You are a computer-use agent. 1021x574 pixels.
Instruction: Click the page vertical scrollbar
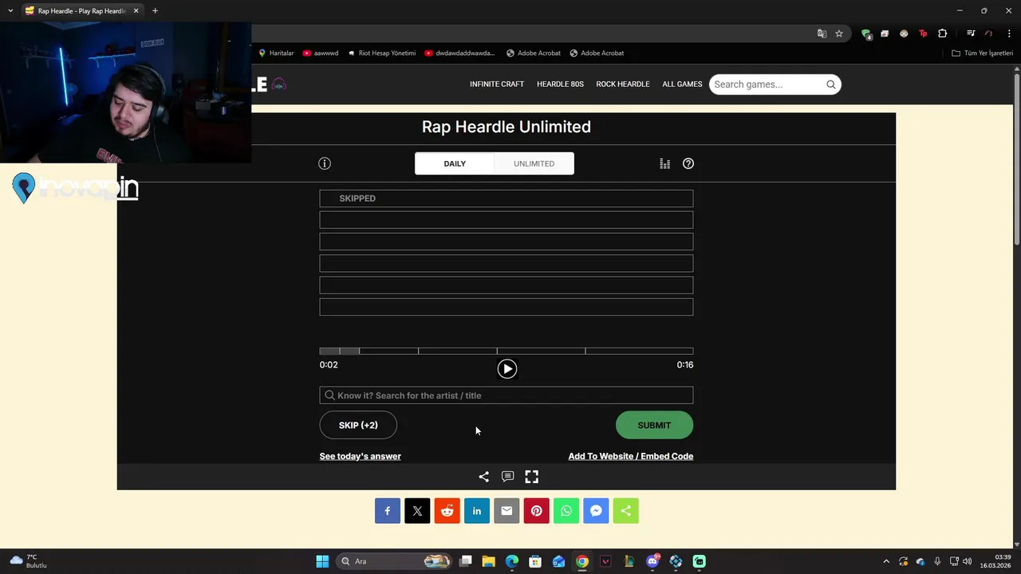(x=1017, y=159)
